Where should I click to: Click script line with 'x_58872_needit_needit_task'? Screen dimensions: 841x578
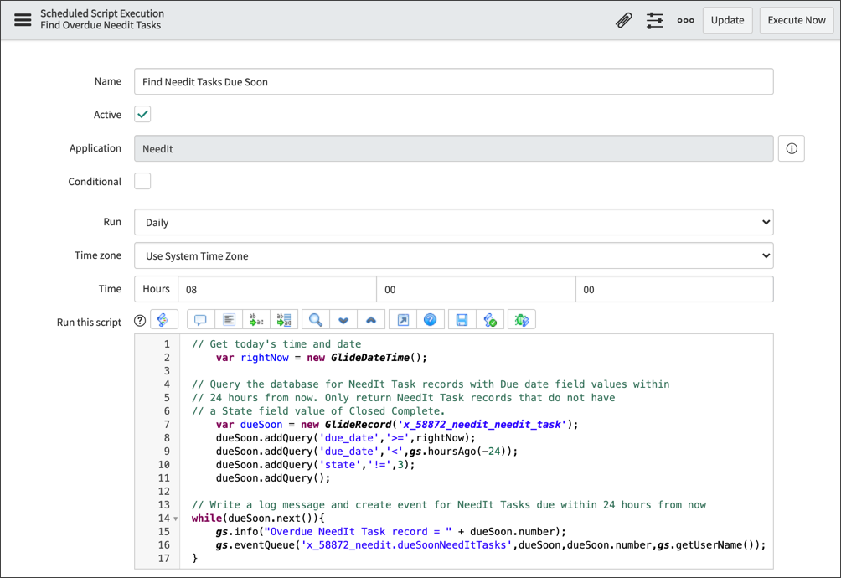point(397,424)
